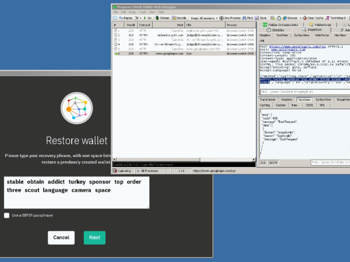Viewport: 350px width, 262px height.
Task: Click the Any Process target icon
Action: (x=221, y=18)
